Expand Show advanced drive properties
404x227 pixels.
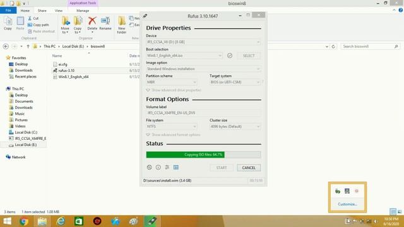tap(174, 90)
